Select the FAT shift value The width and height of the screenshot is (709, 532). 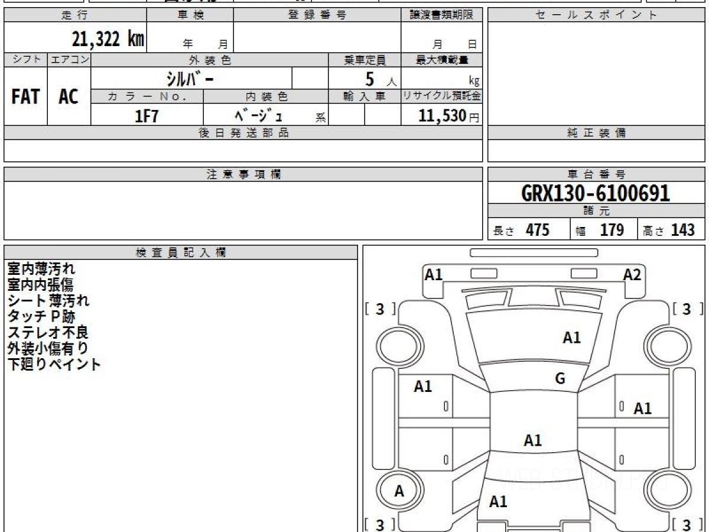[25, 96]
